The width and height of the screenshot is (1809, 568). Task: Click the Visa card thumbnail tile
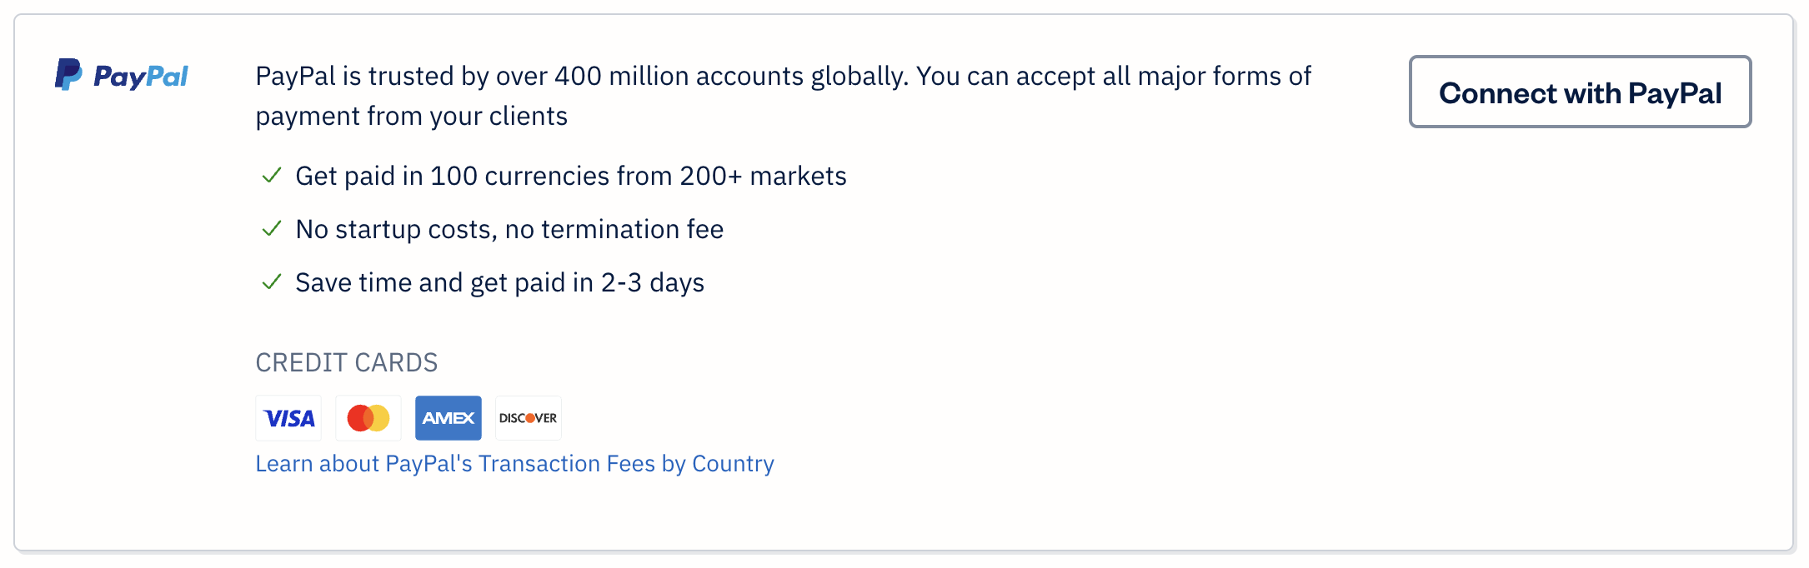288,418
